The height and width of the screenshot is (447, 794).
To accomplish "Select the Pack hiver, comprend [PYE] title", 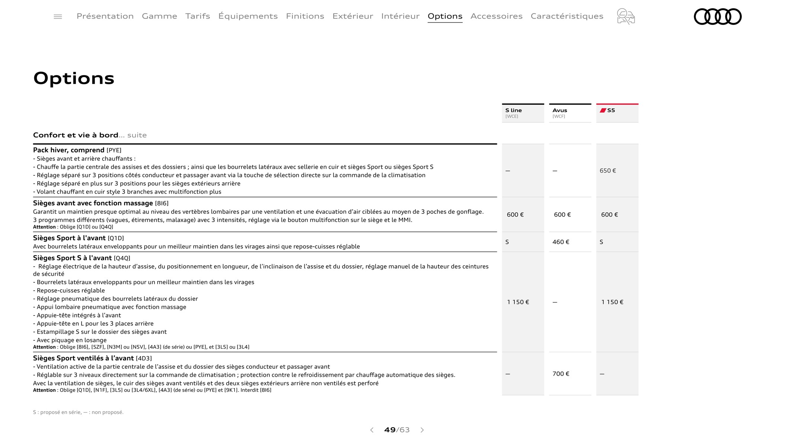I will coord(77,150).
